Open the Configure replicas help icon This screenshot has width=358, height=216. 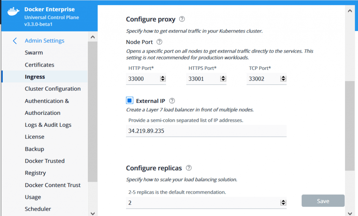coord(188,168)
